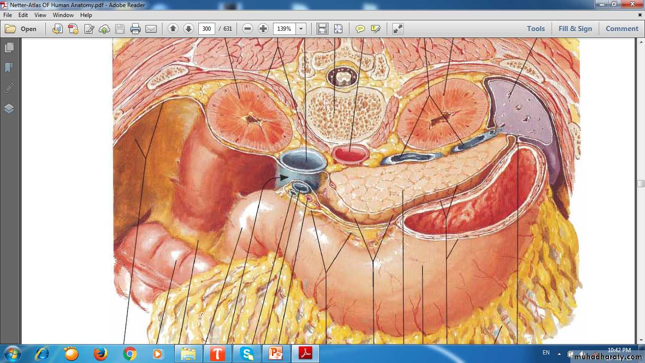Open the Fill & Sign pane
This screenshot has height=363, width=645.
tap(575, 29)
